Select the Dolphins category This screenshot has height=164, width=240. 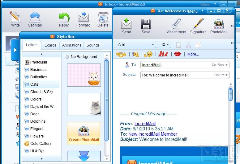tap(41, 121)
